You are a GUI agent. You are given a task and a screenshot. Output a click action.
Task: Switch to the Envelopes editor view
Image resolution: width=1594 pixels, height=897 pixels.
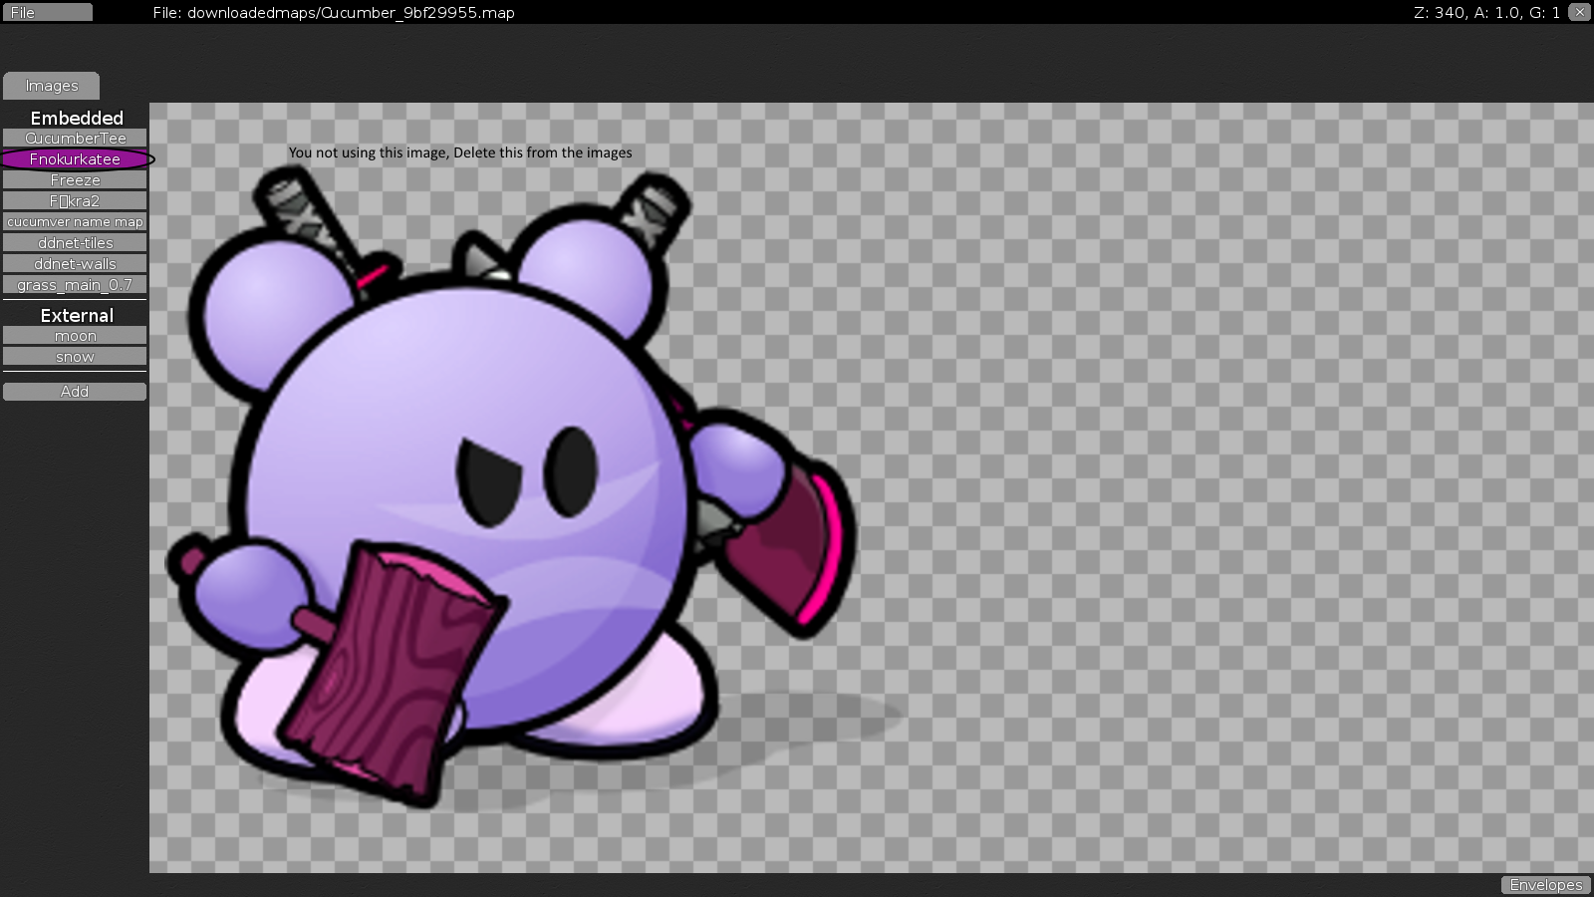point(1545,884)
